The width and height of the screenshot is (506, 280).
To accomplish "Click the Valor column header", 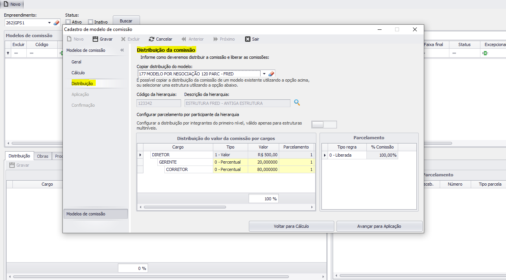I will [263, 147].
